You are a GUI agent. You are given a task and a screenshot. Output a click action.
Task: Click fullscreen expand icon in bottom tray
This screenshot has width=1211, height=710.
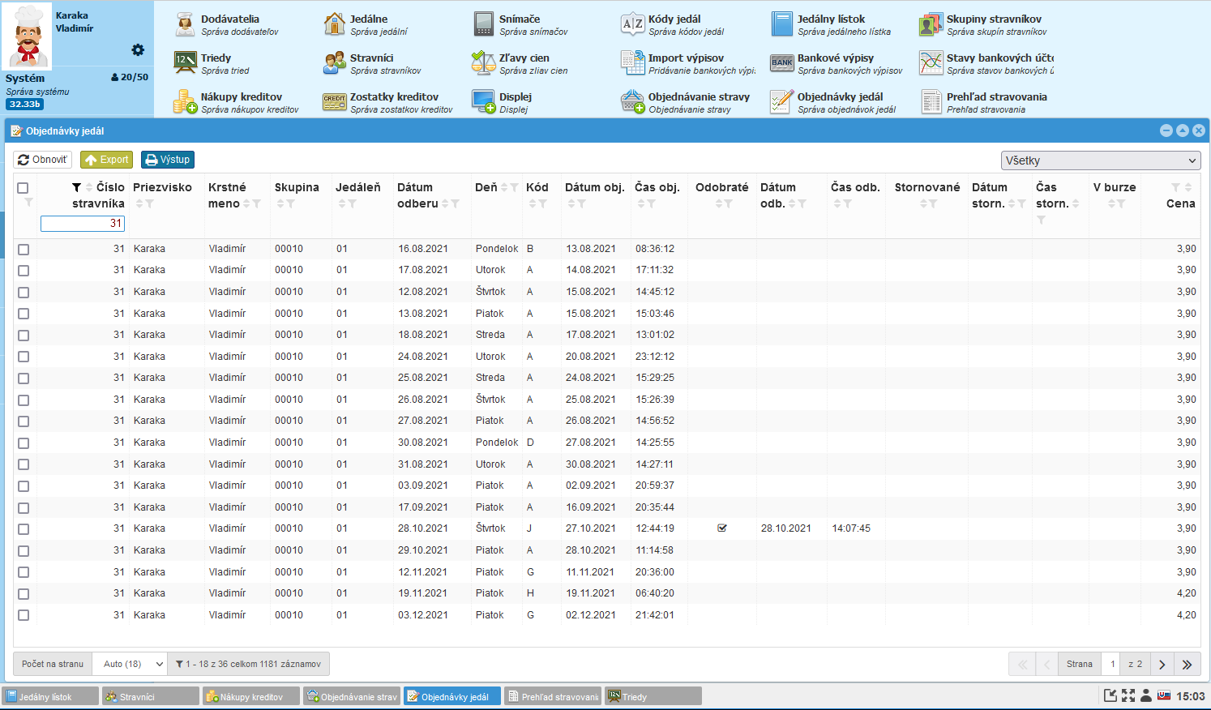click(1128, 695)
